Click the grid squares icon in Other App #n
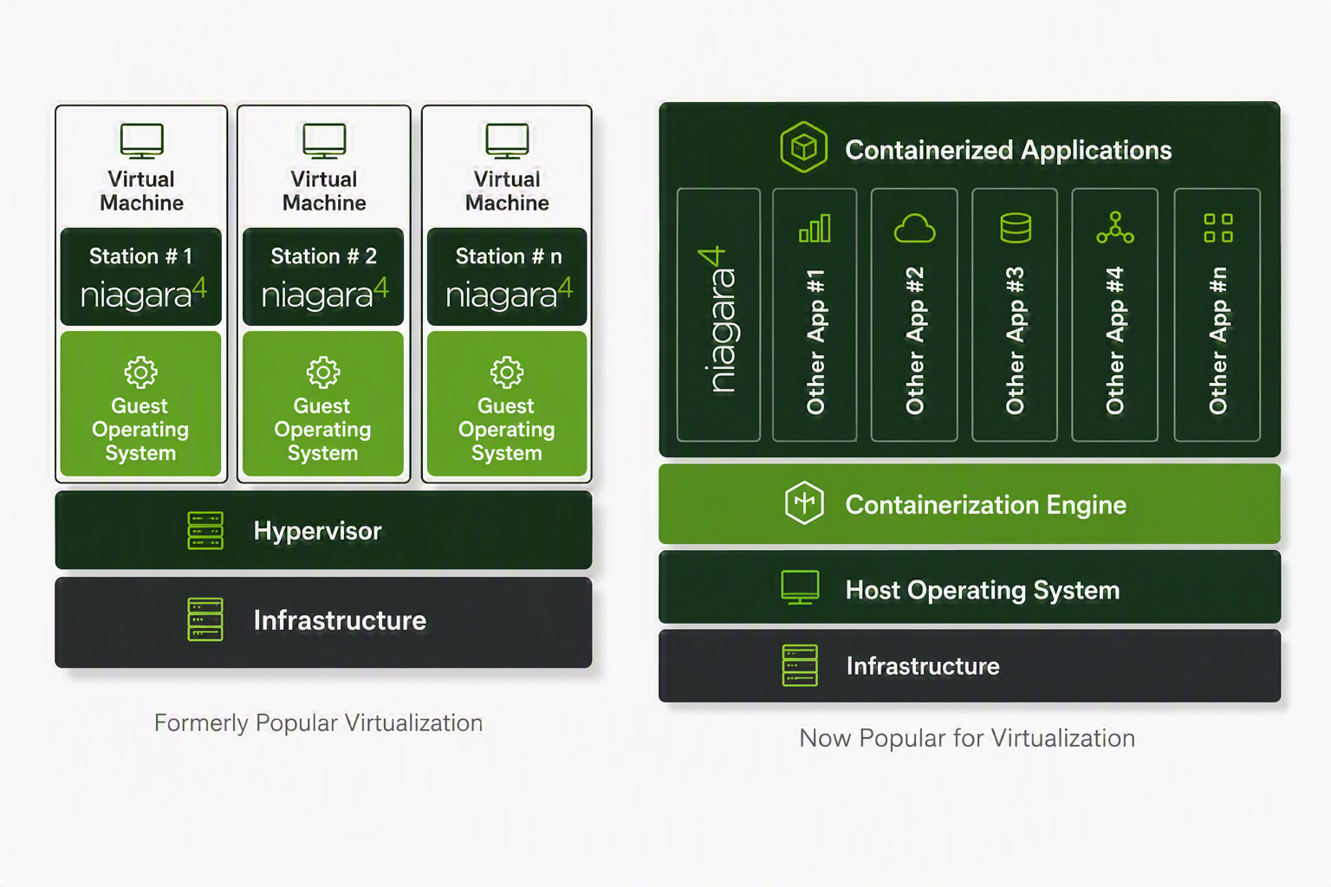 [x=1218, y=228]
